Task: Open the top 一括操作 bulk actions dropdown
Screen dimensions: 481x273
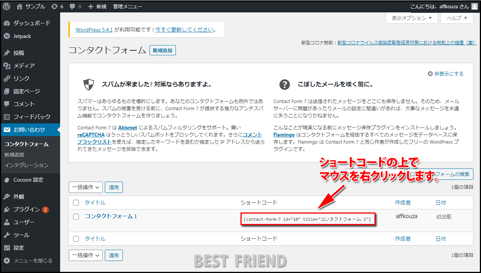Action: pos(86,187)
